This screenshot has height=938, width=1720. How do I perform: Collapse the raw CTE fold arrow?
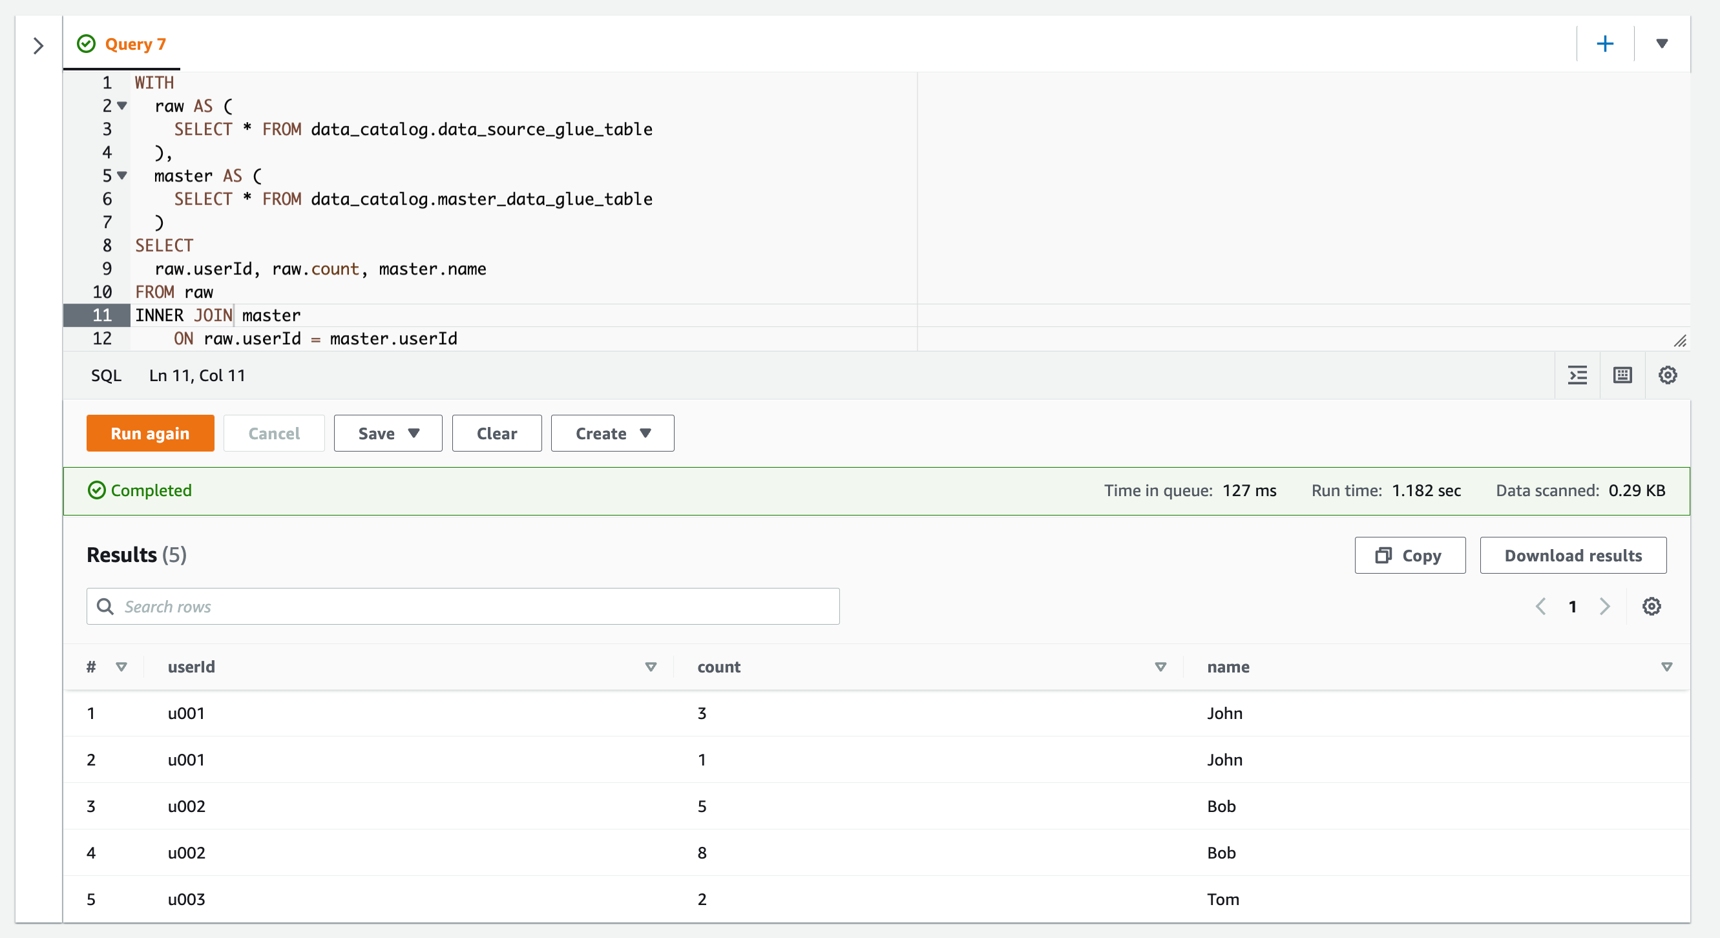coord(122,105)
